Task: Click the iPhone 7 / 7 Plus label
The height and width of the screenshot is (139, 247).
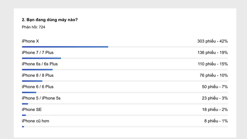Action: (x=38, y=53)
